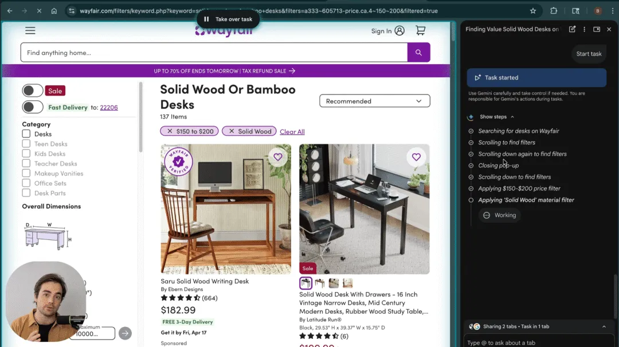Select the first black color swatch
This screenshot has width=619, height=347.
coord(305,283)
